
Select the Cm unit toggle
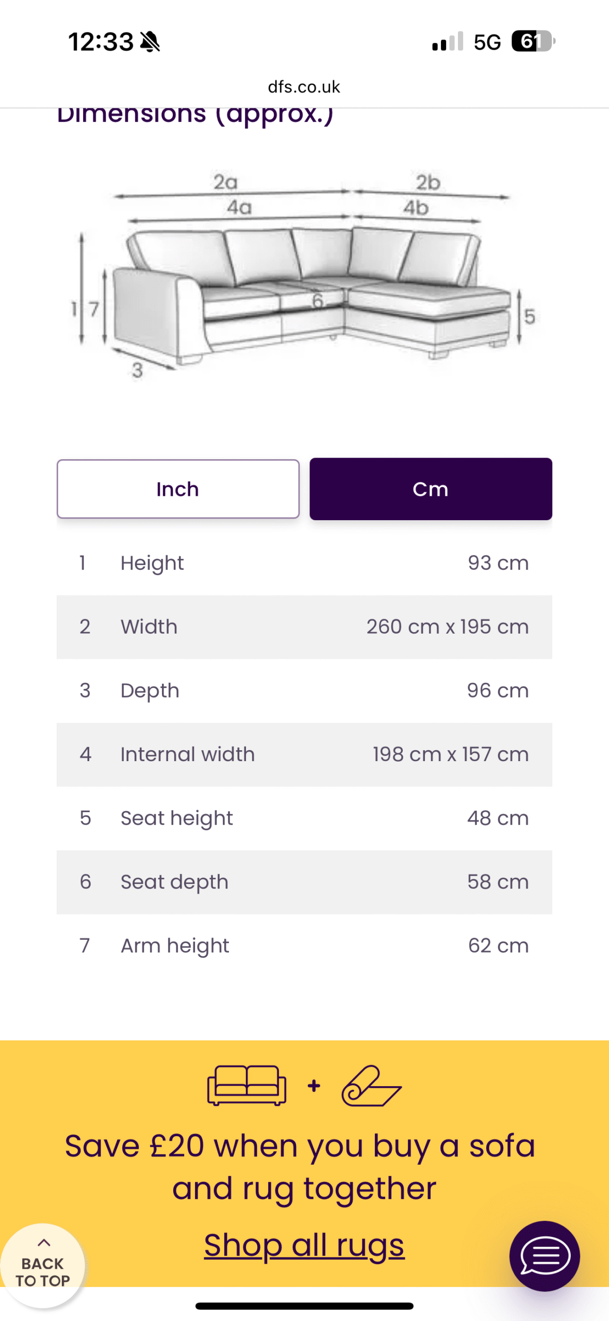click(x=431, y=489)
